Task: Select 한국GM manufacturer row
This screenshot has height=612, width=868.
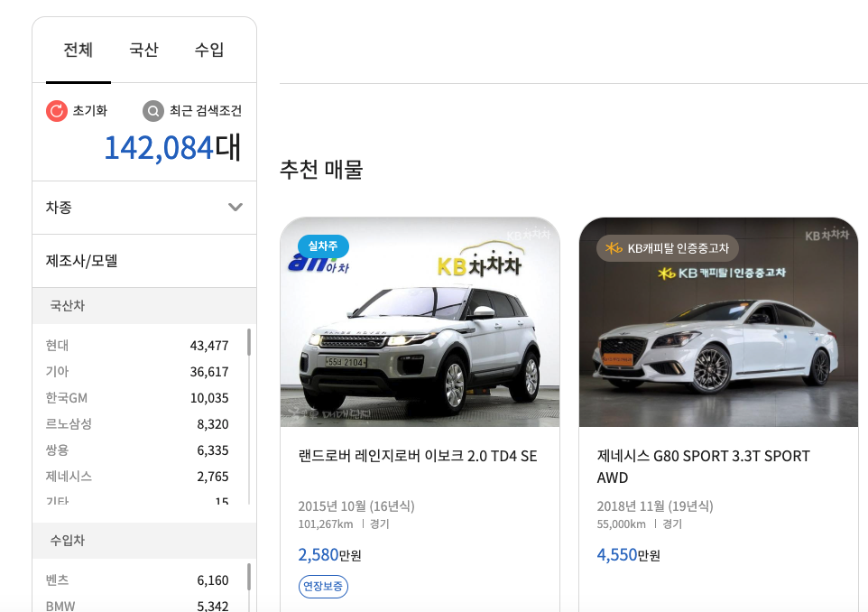Action: [137, 398]
